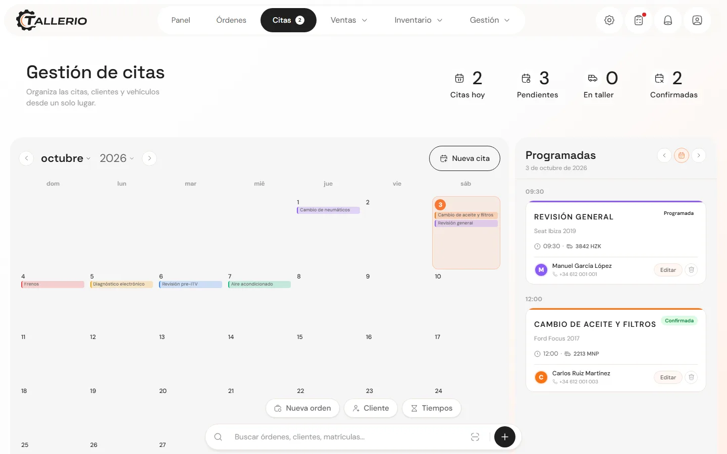The height and width of the screenshot is (454, 727).
Task: Open the octubre month dropdown
Action: point(66,158)
